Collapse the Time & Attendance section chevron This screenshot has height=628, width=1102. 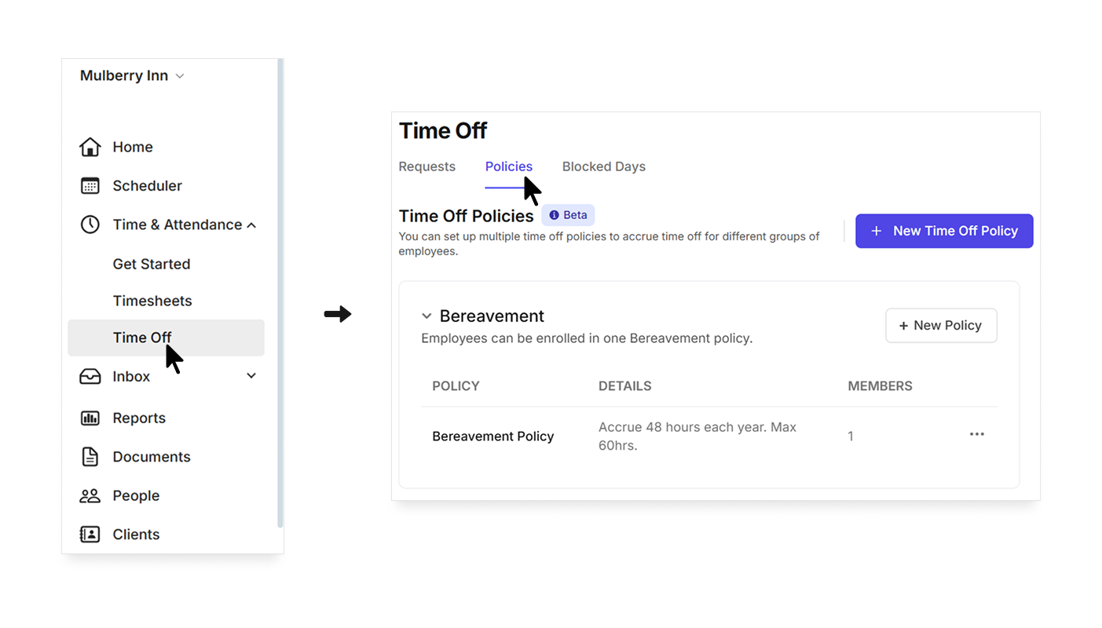[251, 225]
